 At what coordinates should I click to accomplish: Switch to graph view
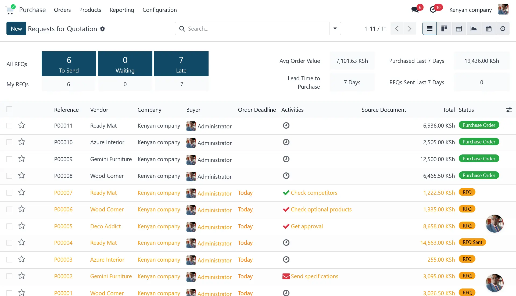(474, 28)
